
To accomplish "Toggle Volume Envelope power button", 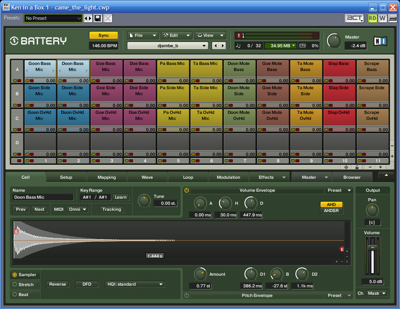I will click(187, 190).
